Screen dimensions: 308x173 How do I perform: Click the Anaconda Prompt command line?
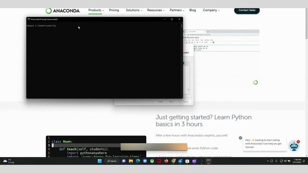point(41,25)
